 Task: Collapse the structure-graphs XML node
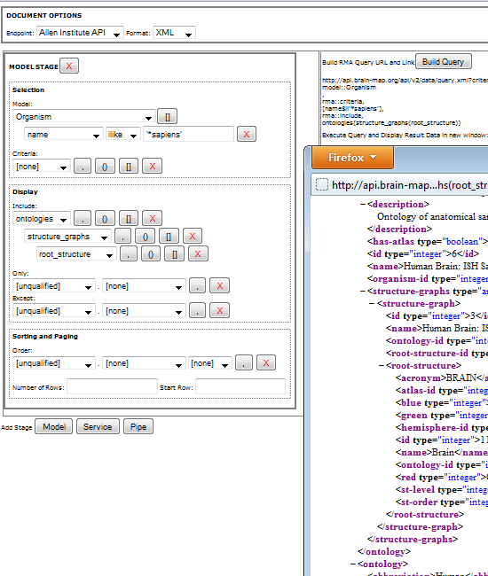[x=363, y=292]
